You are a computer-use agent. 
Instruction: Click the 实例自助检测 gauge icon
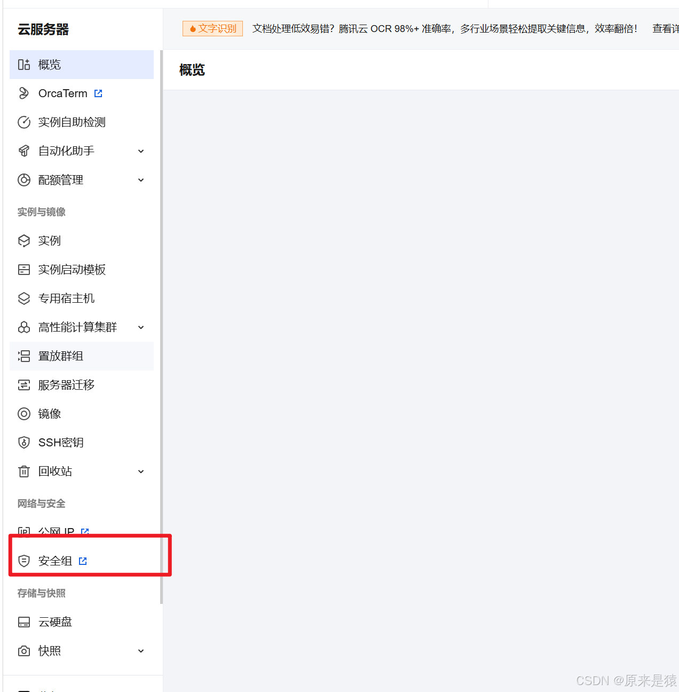24,122
